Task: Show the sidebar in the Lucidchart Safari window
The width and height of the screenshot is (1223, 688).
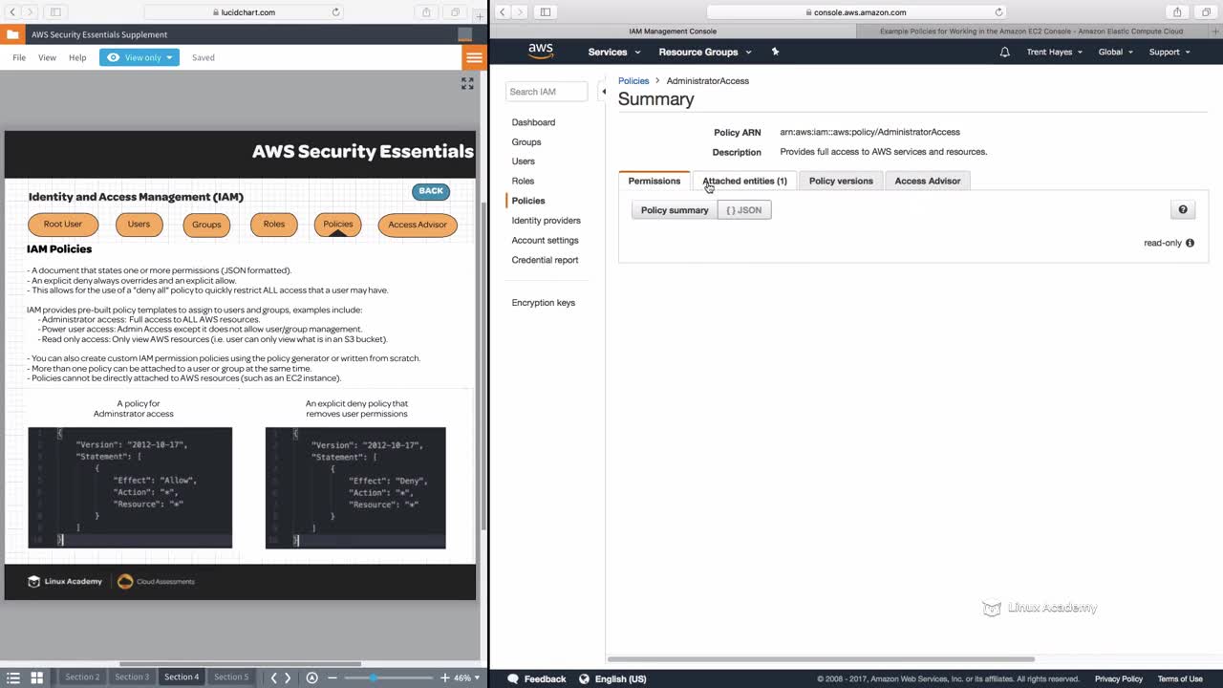Action: (x=55, y=12)
